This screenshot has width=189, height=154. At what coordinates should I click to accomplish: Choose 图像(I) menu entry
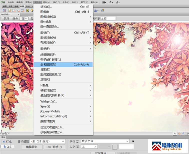(63, 12)
